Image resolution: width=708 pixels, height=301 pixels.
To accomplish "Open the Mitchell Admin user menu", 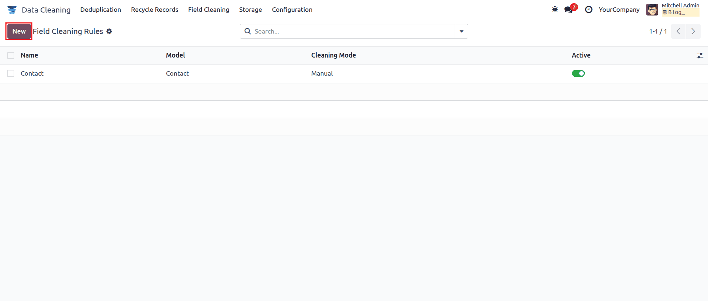I will (673, 10).
